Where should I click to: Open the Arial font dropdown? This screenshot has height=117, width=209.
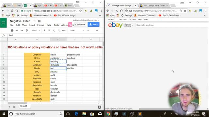(x=77, y=31)
